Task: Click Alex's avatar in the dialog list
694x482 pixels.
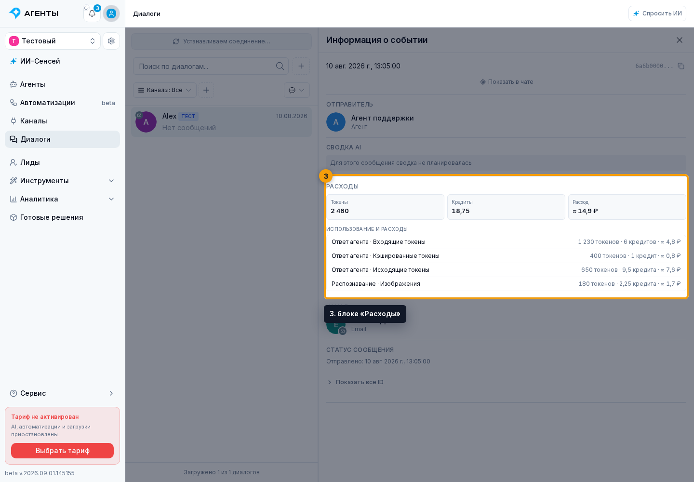Action: 146,122
